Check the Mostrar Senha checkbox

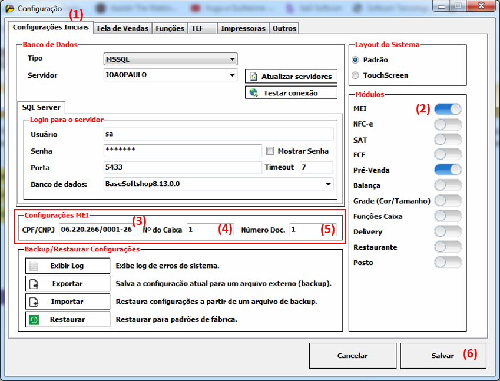270,151
